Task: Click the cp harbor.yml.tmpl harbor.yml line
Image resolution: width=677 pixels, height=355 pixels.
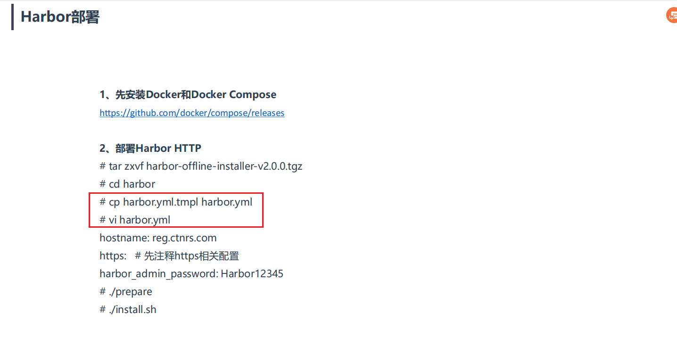Action: click(176, 202)
